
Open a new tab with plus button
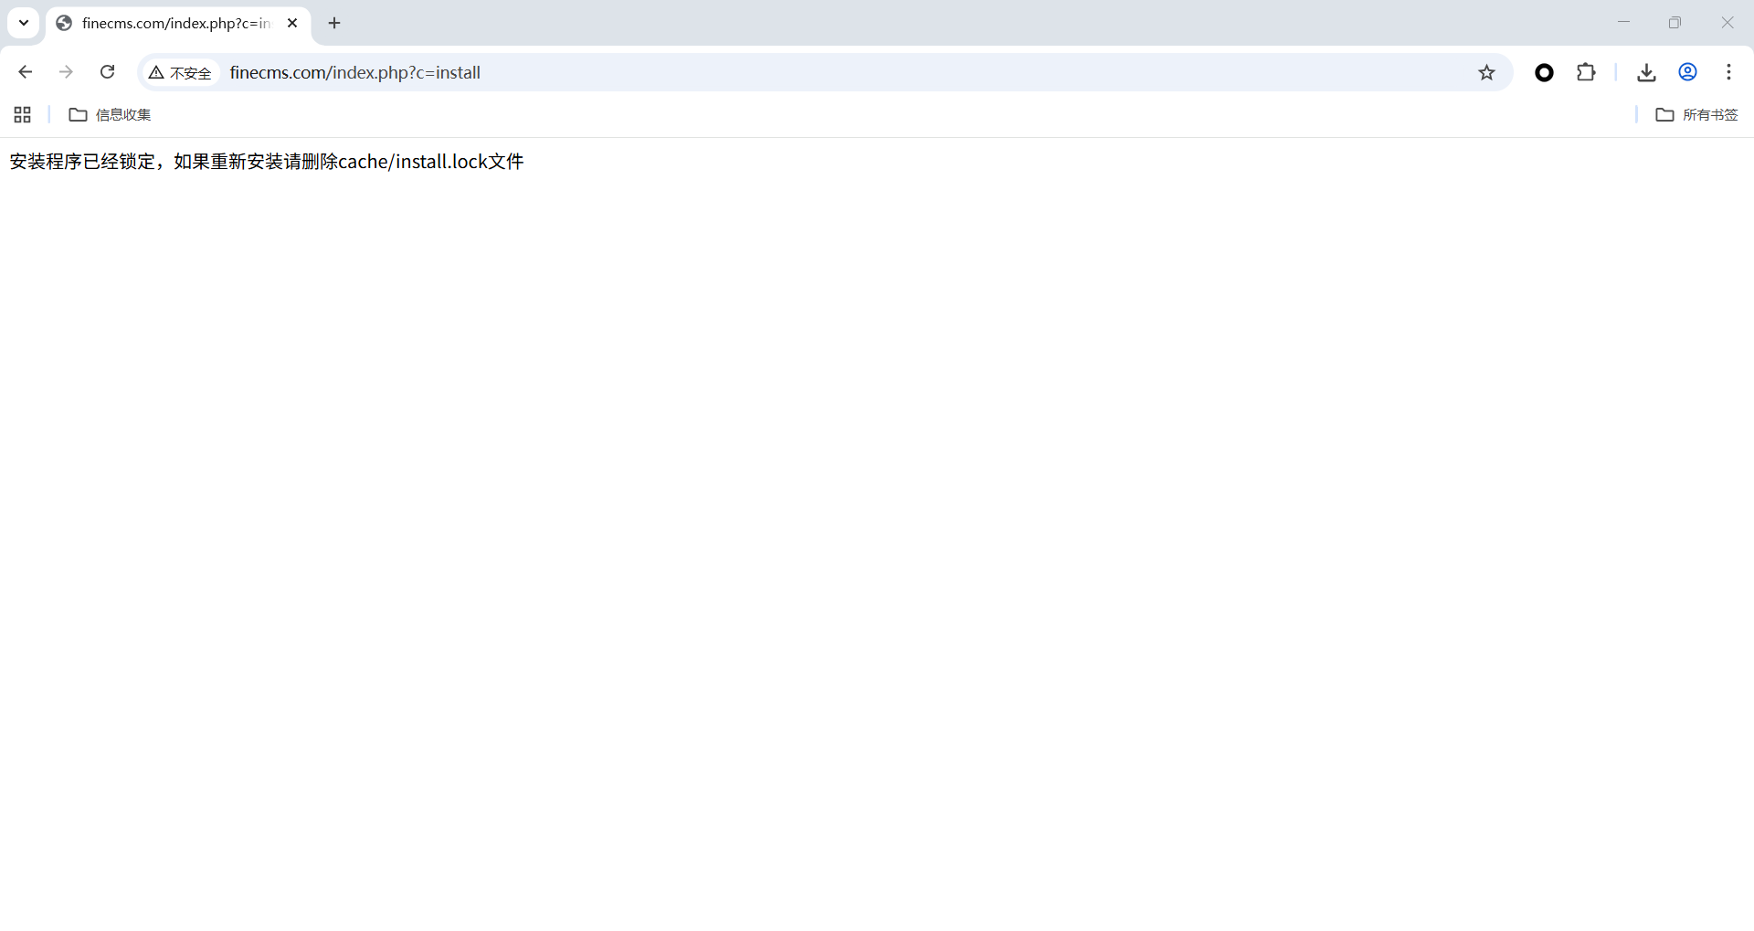334,23
